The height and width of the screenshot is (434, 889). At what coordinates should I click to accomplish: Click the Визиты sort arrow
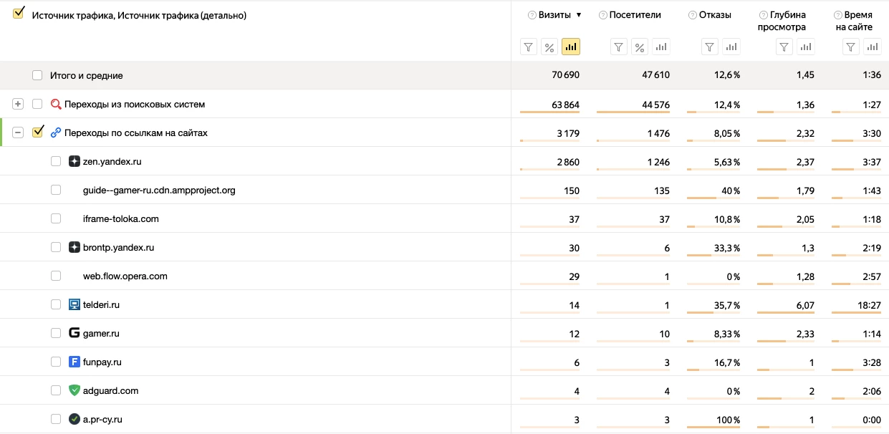tap(579, 15)
